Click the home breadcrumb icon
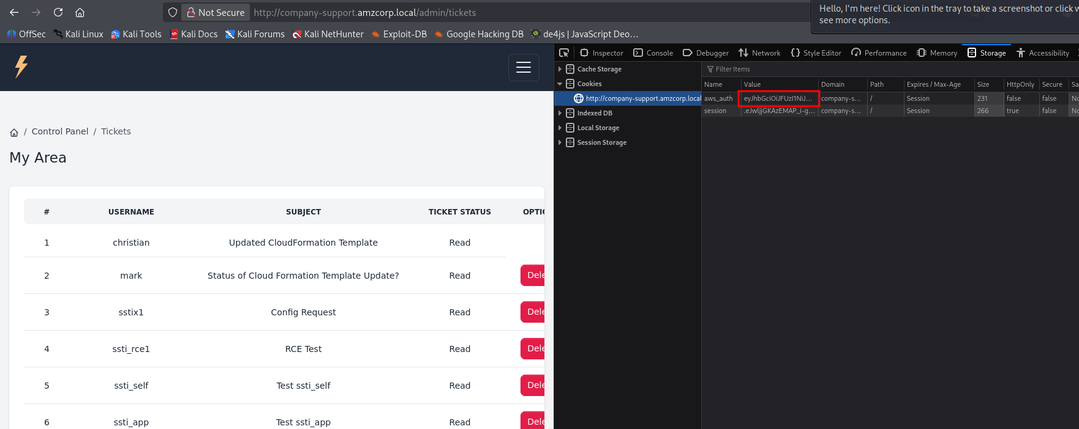 (x=14, y=132)
